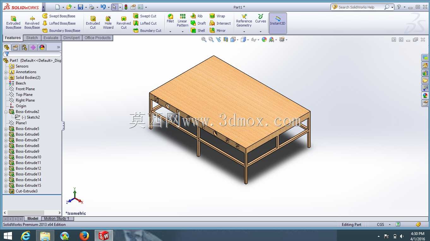This screenshot has height=241, width=430.
Task: Switch to the Sketch tab
Action: [32, 38]
